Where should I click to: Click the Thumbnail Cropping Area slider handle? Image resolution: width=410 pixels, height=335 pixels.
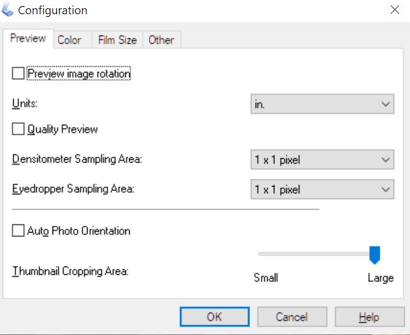click(375, 255)
